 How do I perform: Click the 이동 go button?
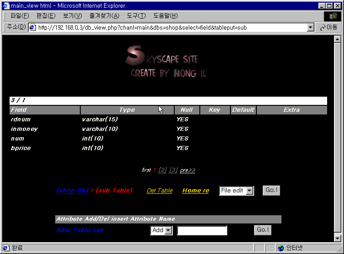[x=328, y=27]
